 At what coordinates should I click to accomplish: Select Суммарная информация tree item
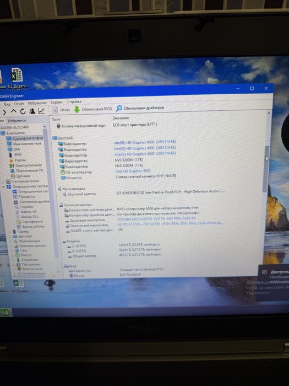(x=25, y=138)
